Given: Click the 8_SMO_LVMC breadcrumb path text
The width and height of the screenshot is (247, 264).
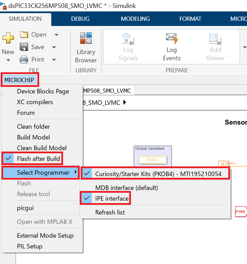Looking at the screenshot, I should (x=102, y=102).
